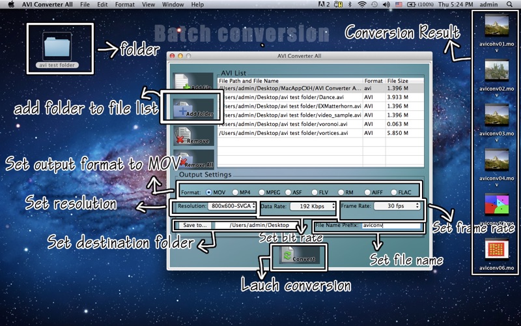Open the Resolution dropdown 800x600-SVGA
This screenshot has width=521, height=326.
pyautogui.click(x=232, y=206)
